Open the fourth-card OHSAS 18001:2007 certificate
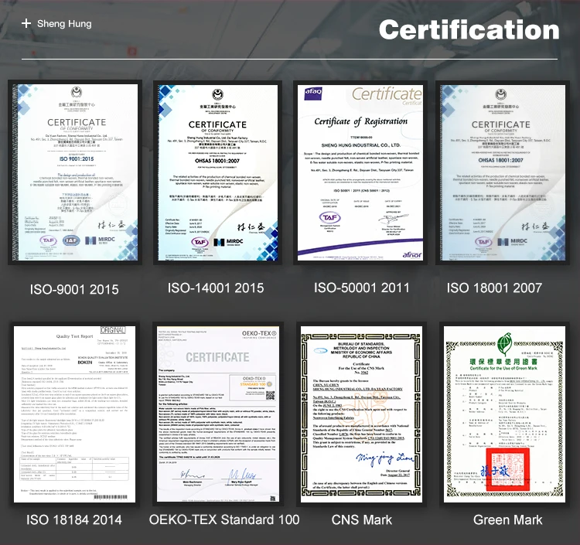This screenshot has width=580, height=545. pos(503,172)
